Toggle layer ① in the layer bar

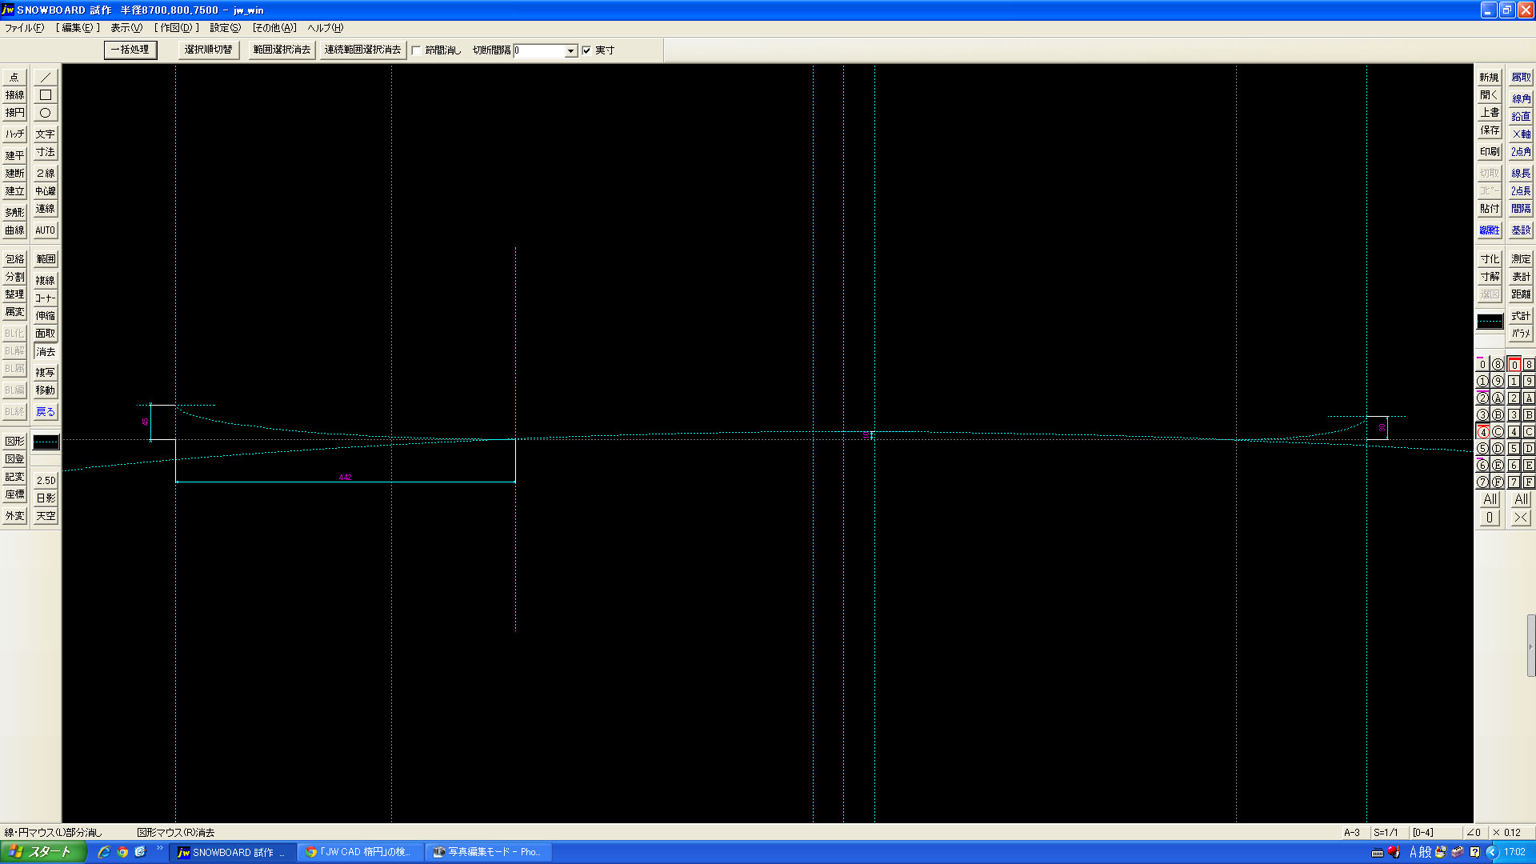[1482, 382]
